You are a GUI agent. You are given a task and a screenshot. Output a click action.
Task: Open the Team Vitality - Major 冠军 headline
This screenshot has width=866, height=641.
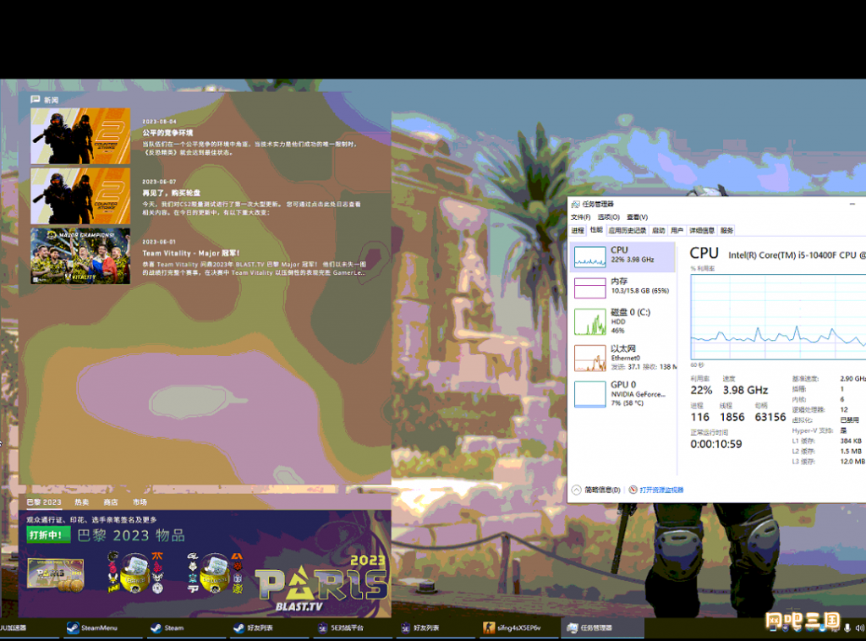coord(191,254)
